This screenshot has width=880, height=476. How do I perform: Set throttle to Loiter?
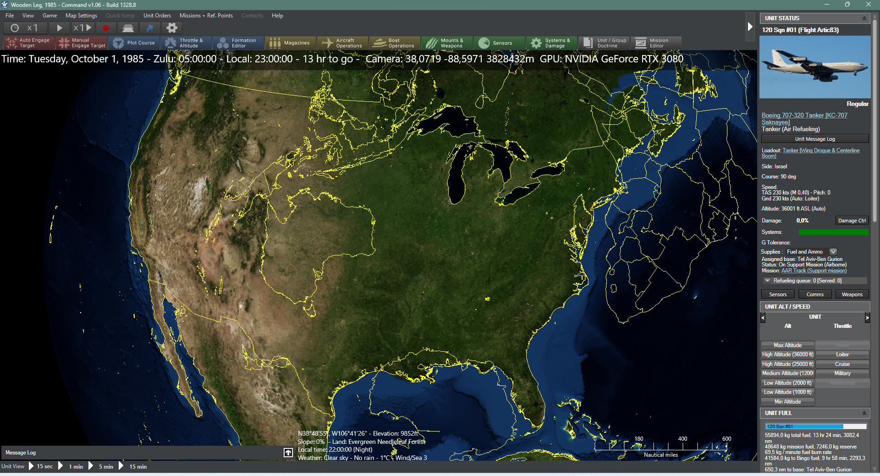coord(842,354)
